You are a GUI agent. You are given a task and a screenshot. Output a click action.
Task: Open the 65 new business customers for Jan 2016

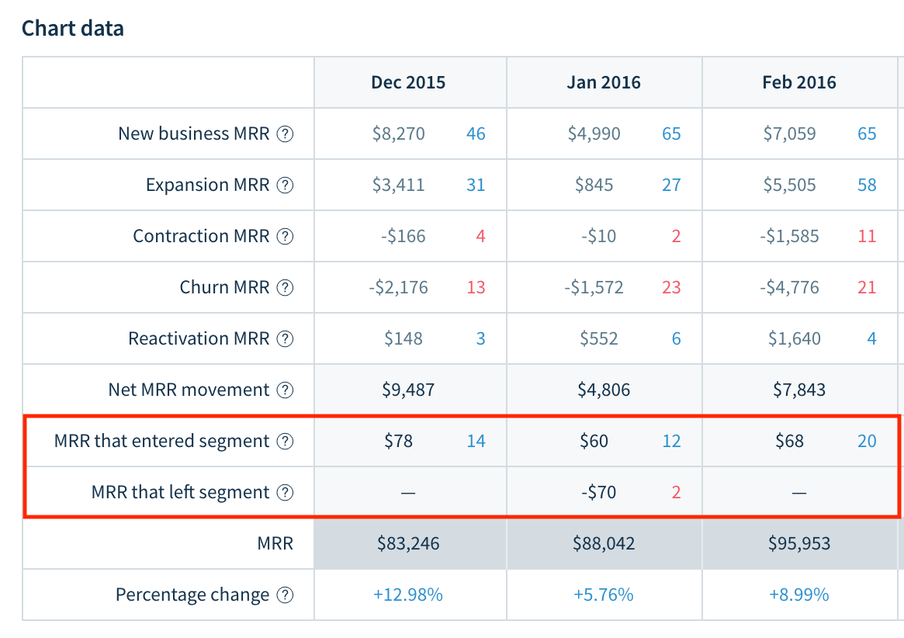[x=672, y=133]
